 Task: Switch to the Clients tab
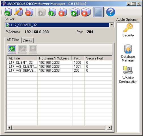click(x=27, y=40)
